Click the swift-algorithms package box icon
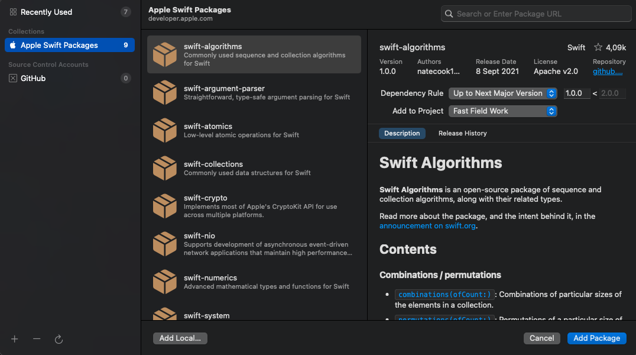 [x=165, y=54]
